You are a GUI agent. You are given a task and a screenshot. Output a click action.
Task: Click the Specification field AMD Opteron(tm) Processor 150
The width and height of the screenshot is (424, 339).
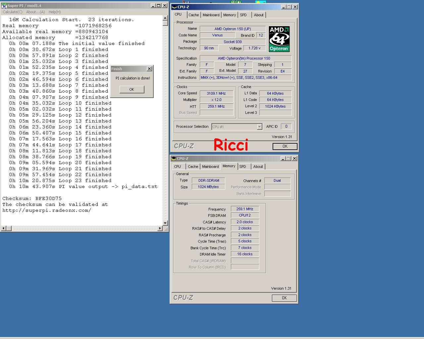245,58
